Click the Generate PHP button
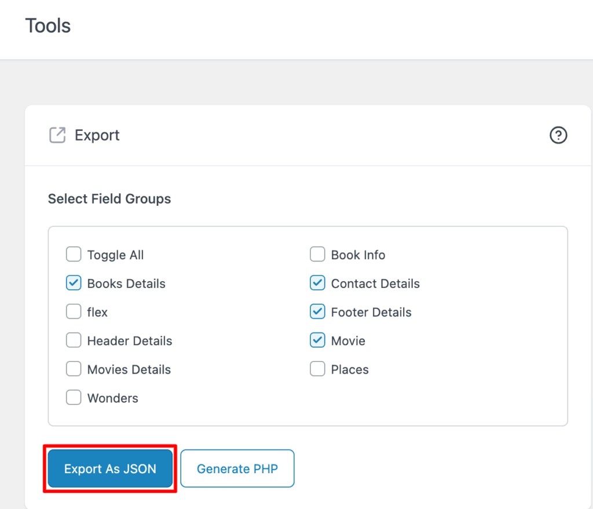 (237, 469)
